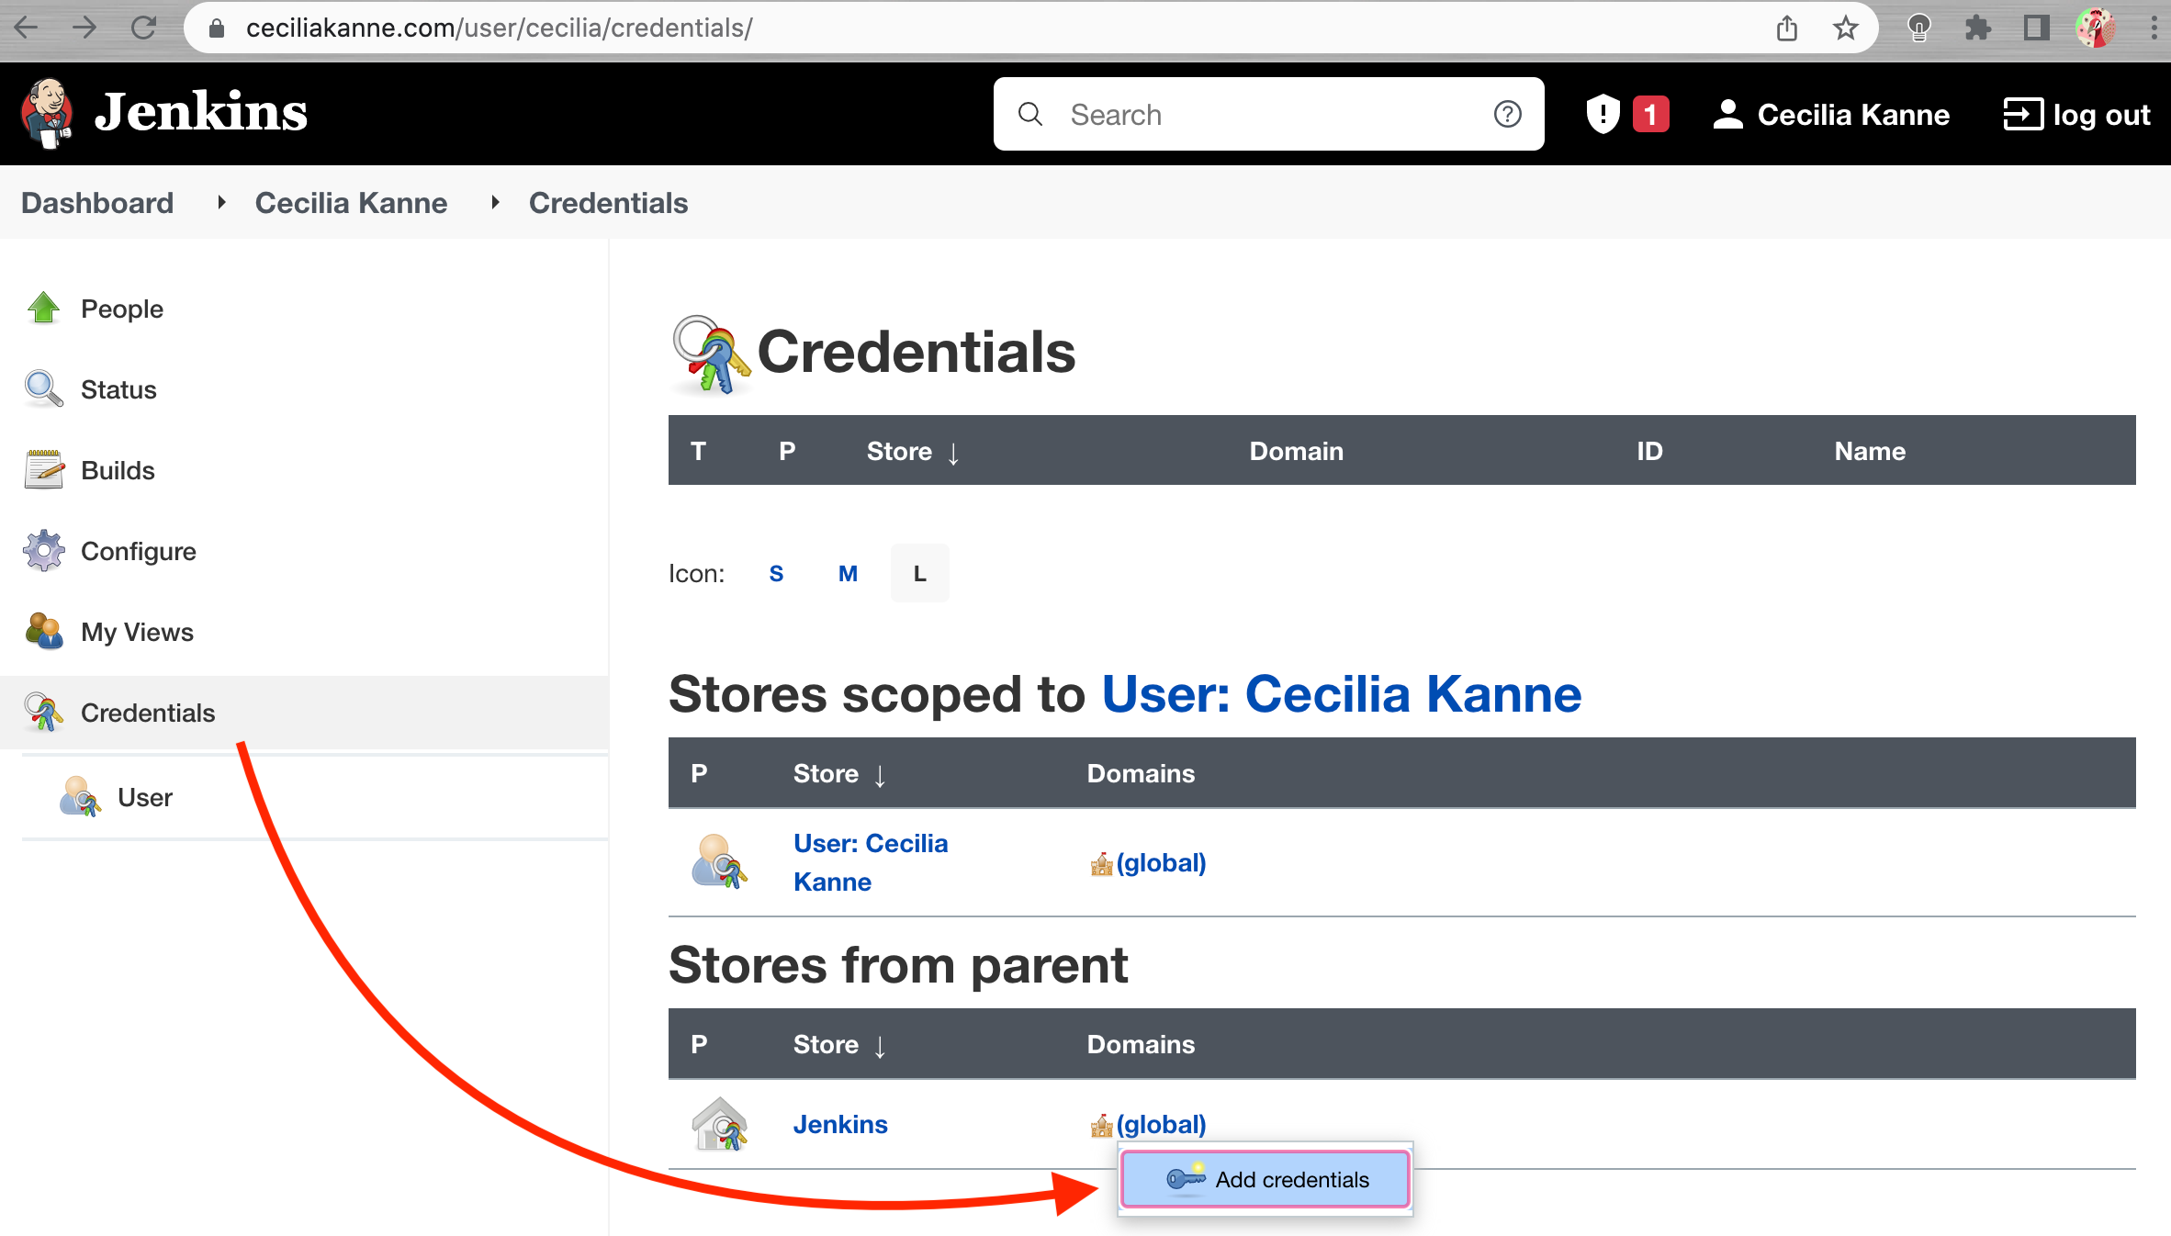Expand the Cecilia Kanne breadcrumb arrow
The height and width of the screenshot is (1236, 2171).
click(495, 202)
